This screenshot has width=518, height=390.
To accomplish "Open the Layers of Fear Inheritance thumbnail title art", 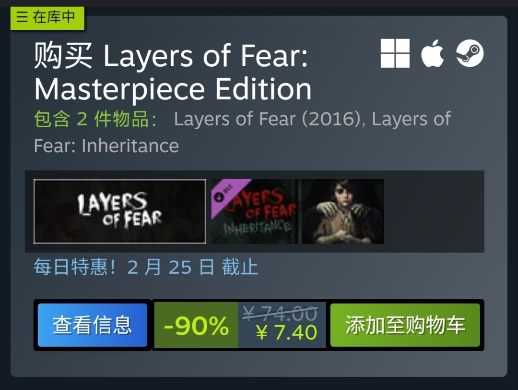I will [x=255, y=211].
